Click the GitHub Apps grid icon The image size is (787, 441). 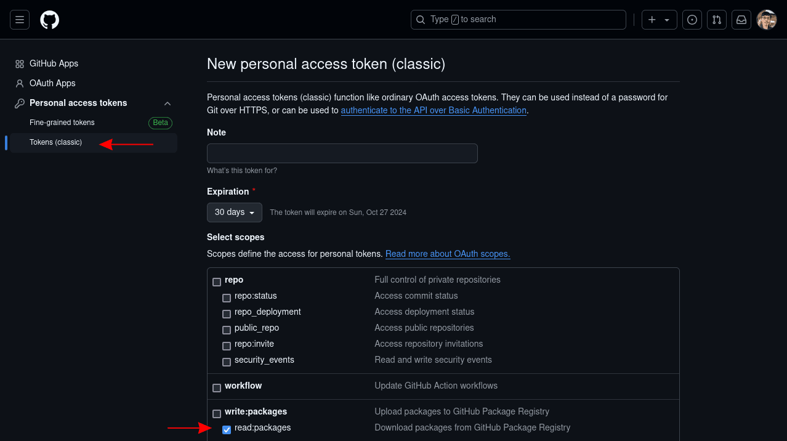(x=20, y=63)
